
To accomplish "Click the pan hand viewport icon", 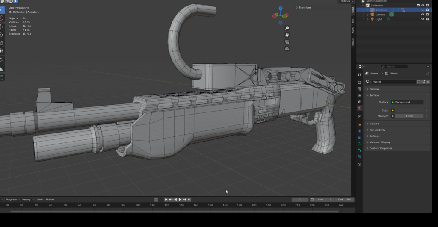I will pos(287,35).
